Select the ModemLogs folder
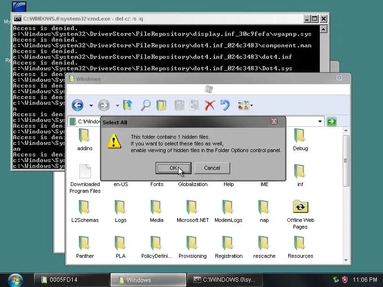This screenshot has width=383, height=287. tap(228, 211)
